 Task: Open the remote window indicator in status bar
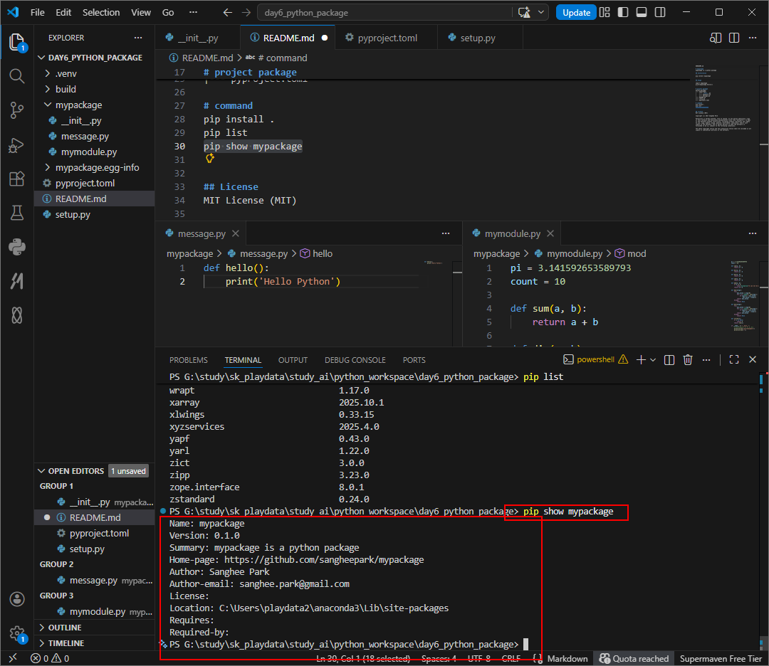click(14, 658)
